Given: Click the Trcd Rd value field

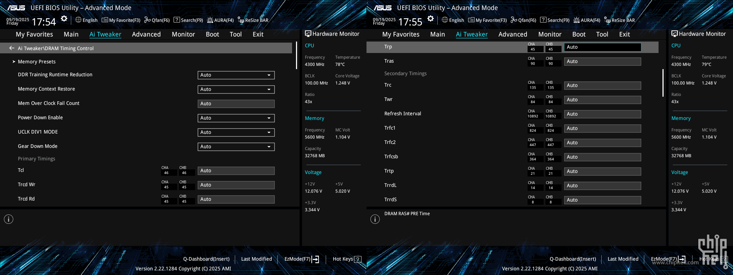Looking at the screenshot, I should pos(236,199).
